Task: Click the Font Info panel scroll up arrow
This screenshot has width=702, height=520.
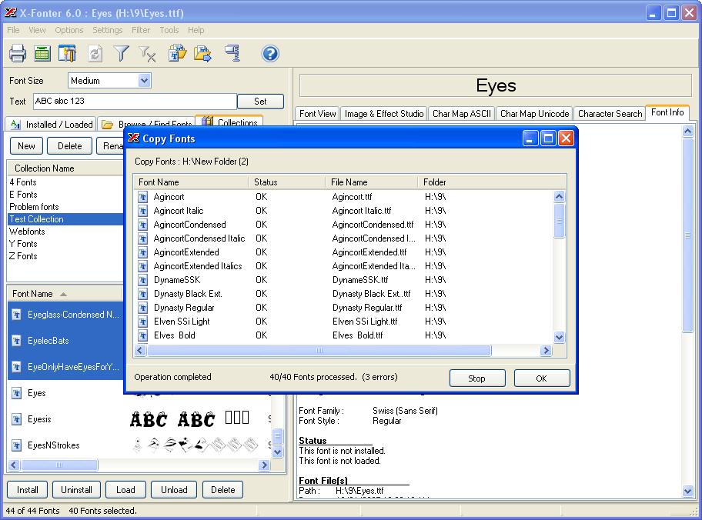Action: [x=687, y=131]
